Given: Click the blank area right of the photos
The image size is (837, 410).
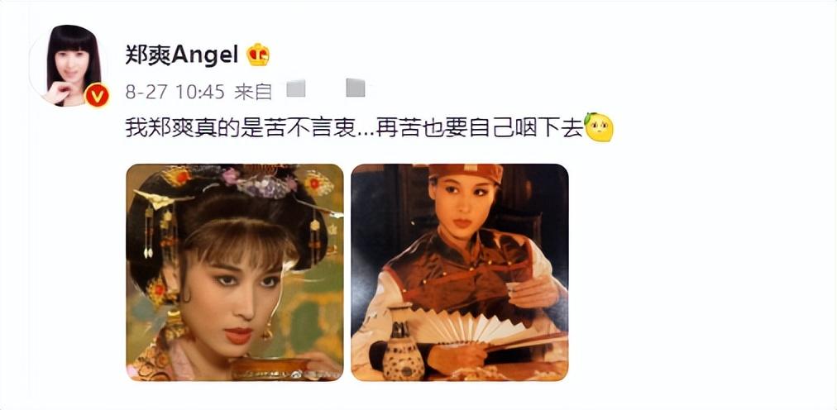Looking at the screenshot, I should (694, 273).
